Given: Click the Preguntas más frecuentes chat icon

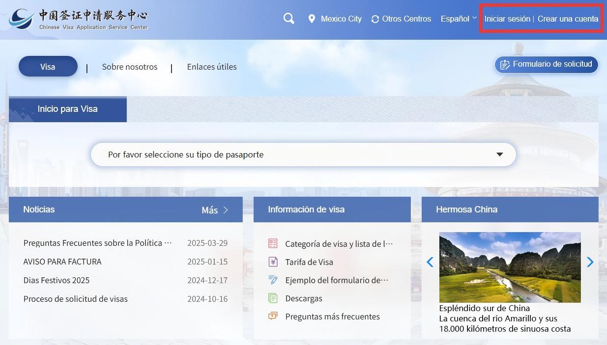Looking at the screenshot, I should pos(273,317).
